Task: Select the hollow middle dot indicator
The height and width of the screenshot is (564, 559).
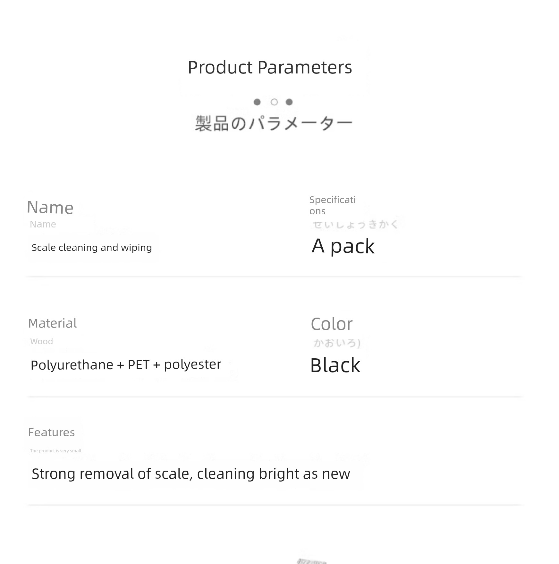Action: (x=274, y=102)
